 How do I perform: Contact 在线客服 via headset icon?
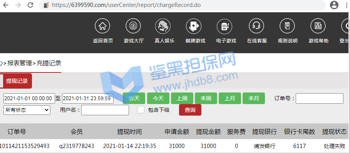(256, 26)
